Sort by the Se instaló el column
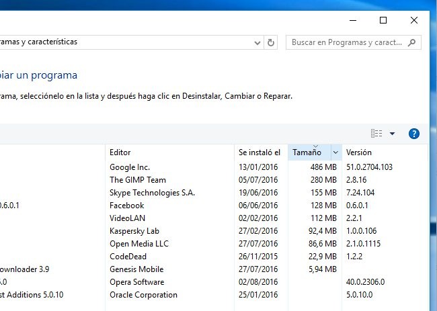 [x=261, y=152]
